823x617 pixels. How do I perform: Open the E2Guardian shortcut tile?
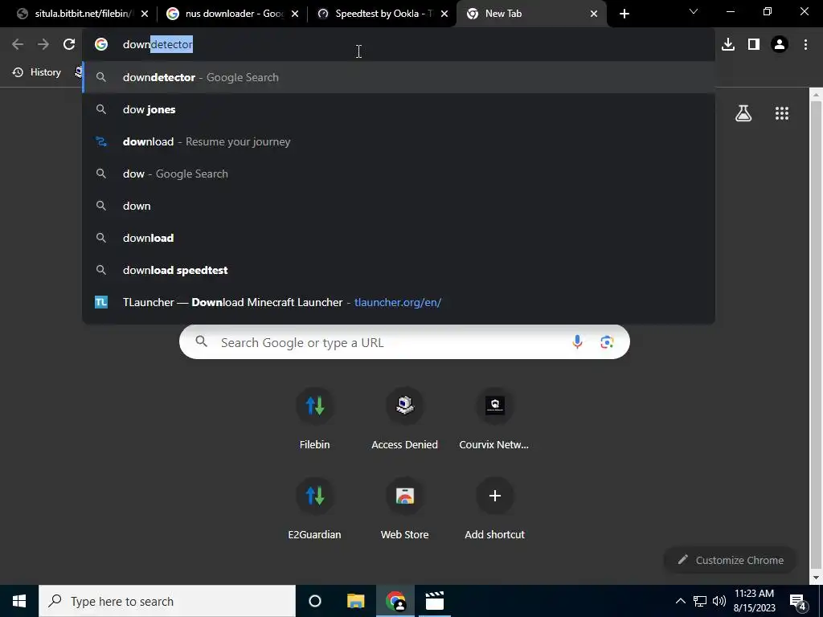pyautogui.click(x=314, y=509)
